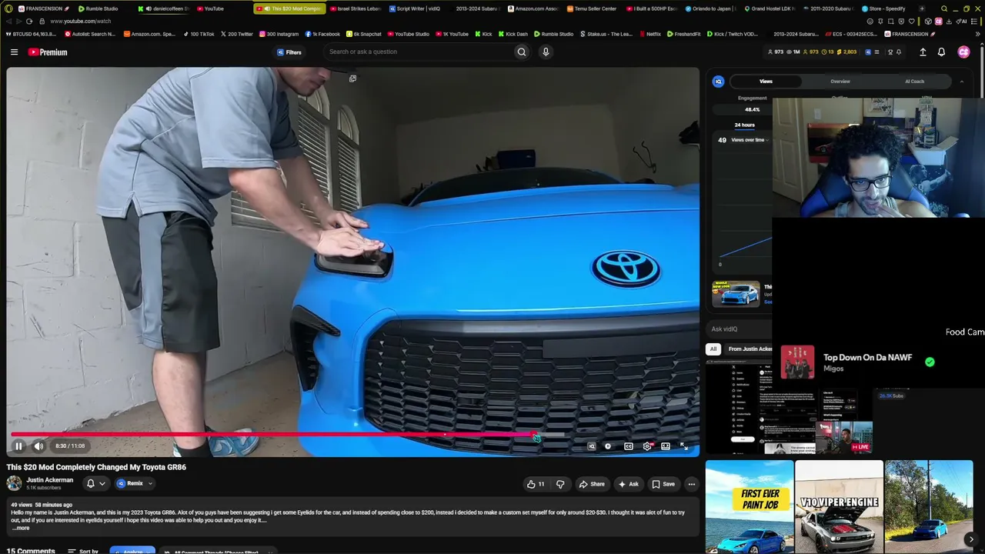Toggle channel notification bell for Justin Ackerman
This screenshot has height=554, width=985.
(x=90, y=483)
